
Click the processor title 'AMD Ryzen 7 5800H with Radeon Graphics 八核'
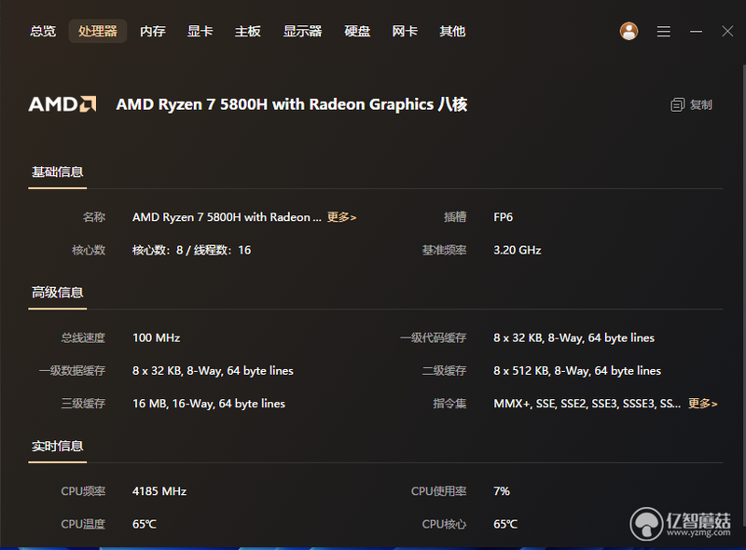pyautogui.click(x=292, y=104)
